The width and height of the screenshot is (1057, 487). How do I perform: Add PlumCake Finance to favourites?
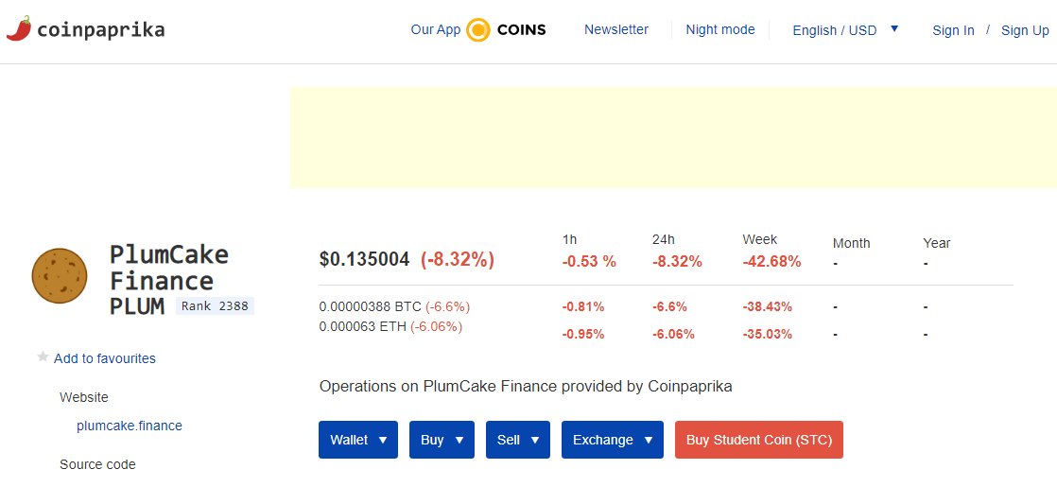pyautogui.click(x=105, y=358)
